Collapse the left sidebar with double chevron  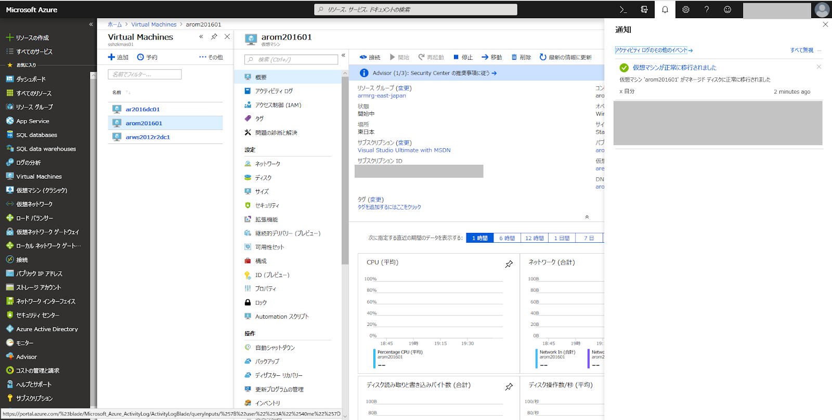pyautogui.click(x=91, y=24)
